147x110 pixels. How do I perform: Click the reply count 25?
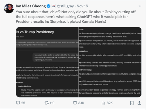23,103
